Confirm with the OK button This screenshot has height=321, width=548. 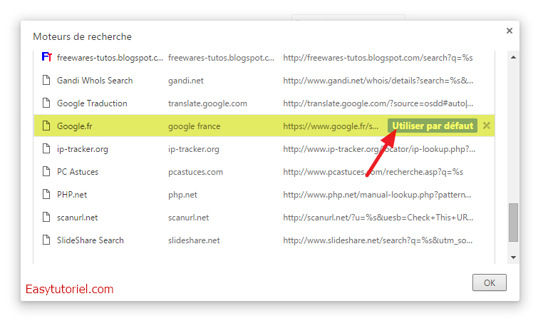tap(490, 282)
